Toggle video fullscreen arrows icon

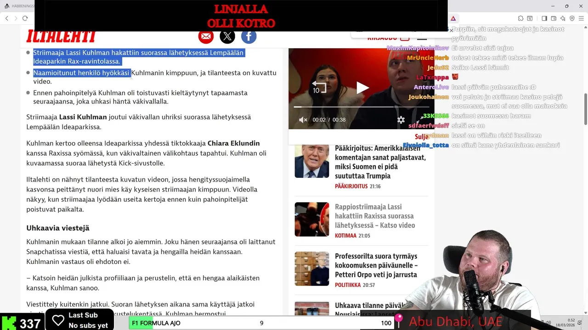pos(419,120)
